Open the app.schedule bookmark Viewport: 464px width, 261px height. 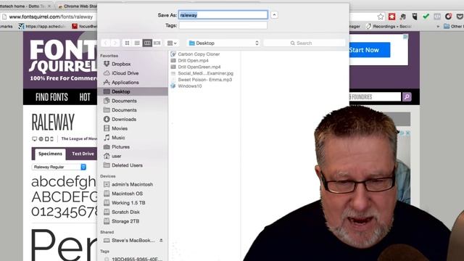point(42,26)
